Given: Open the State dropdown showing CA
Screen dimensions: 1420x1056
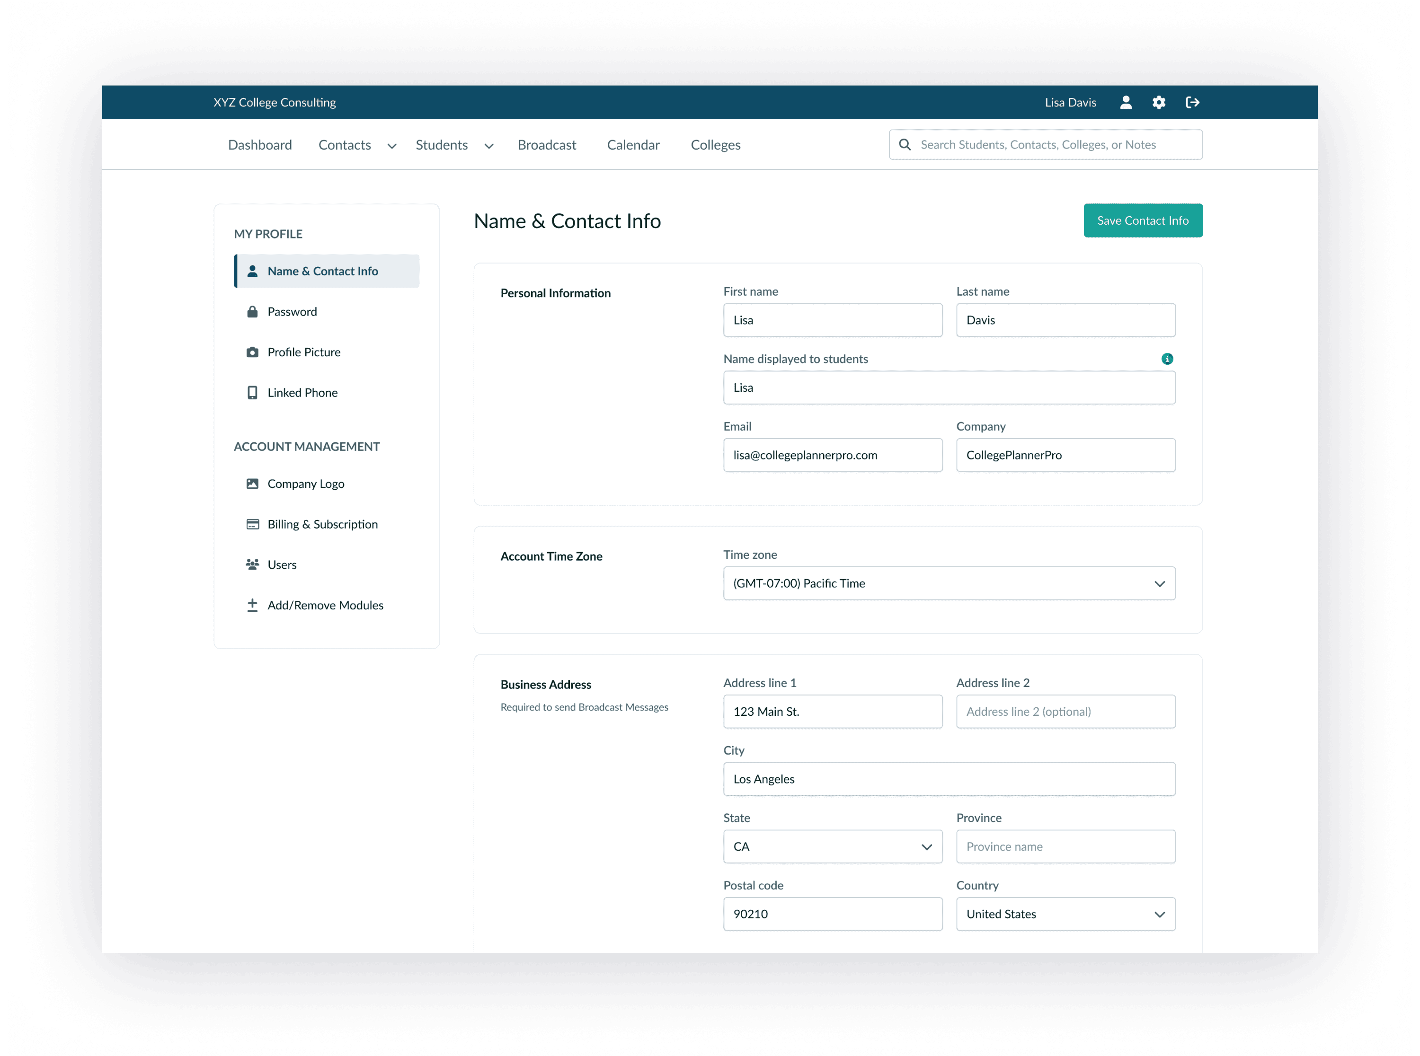Looking at the screenshot, I should tap(833, 846).
